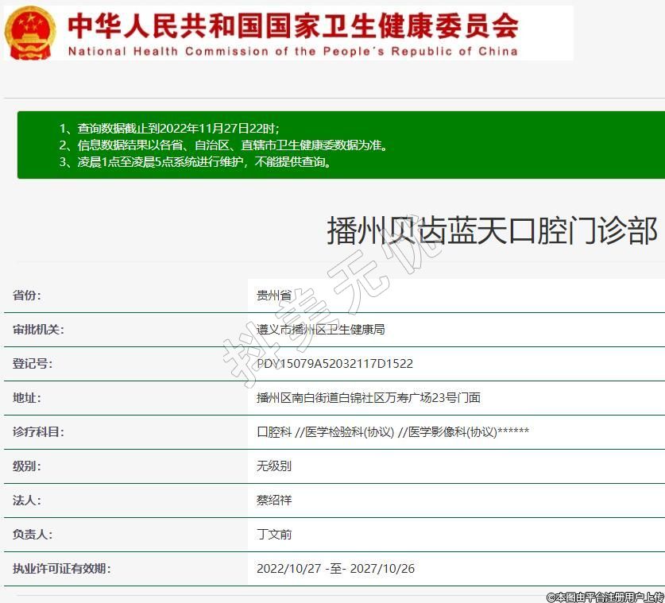
Task: Click the national emblem logo
Action: click(31, 33)
